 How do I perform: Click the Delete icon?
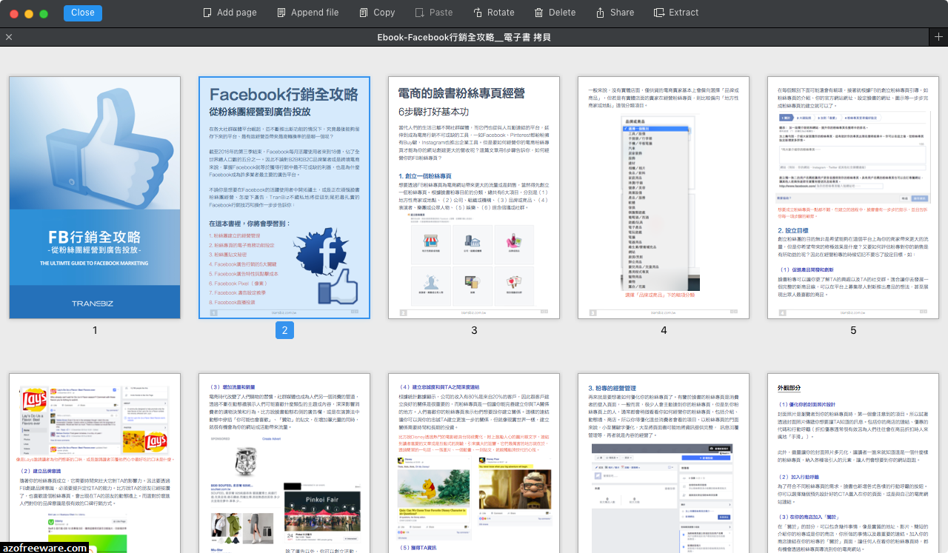click(x=537, y=12)
